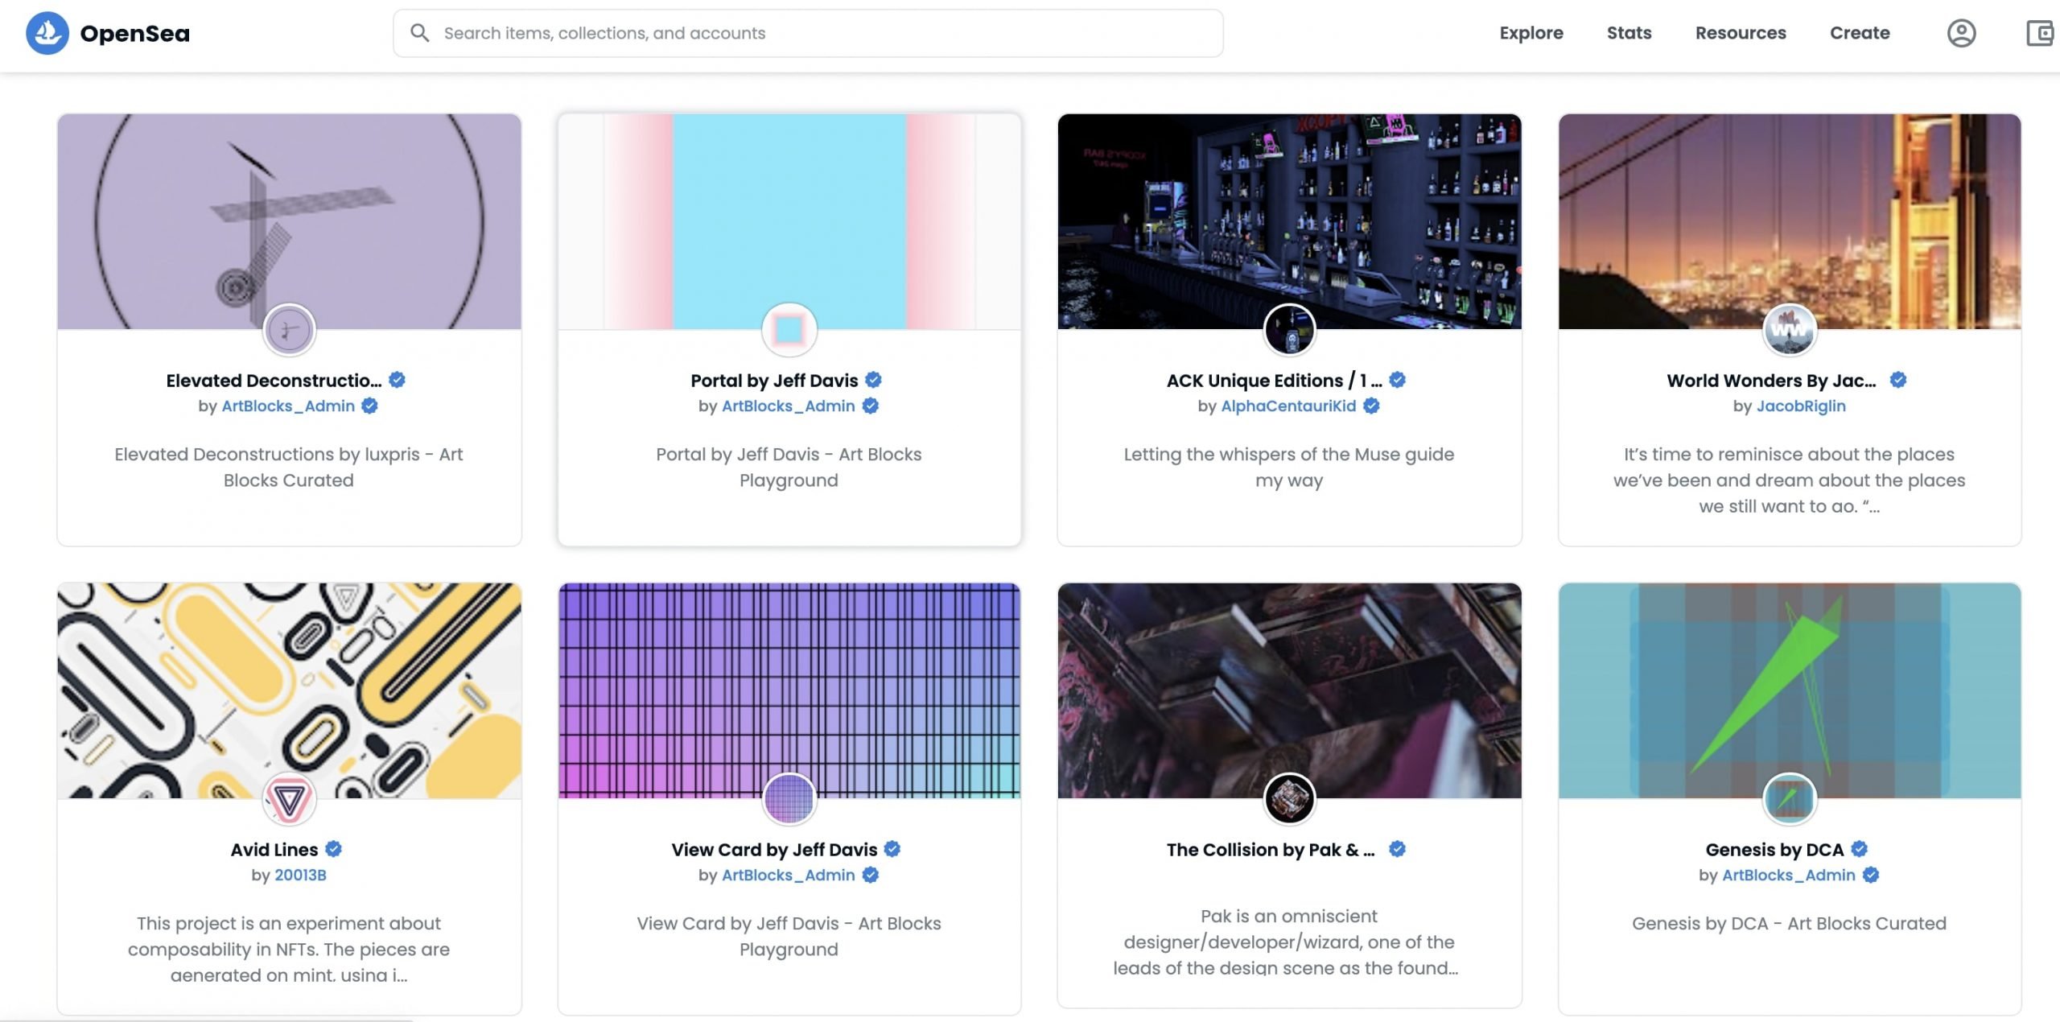Click the OpenSea sailboat logo
This screenshot has width=2060, height=1022.
(x=48, y=33)
